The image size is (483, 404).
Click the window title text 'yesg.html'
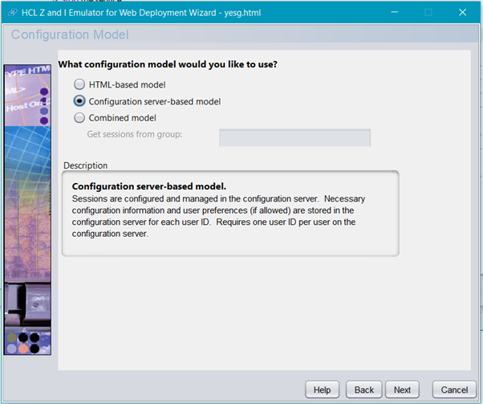tap(242, 13)
